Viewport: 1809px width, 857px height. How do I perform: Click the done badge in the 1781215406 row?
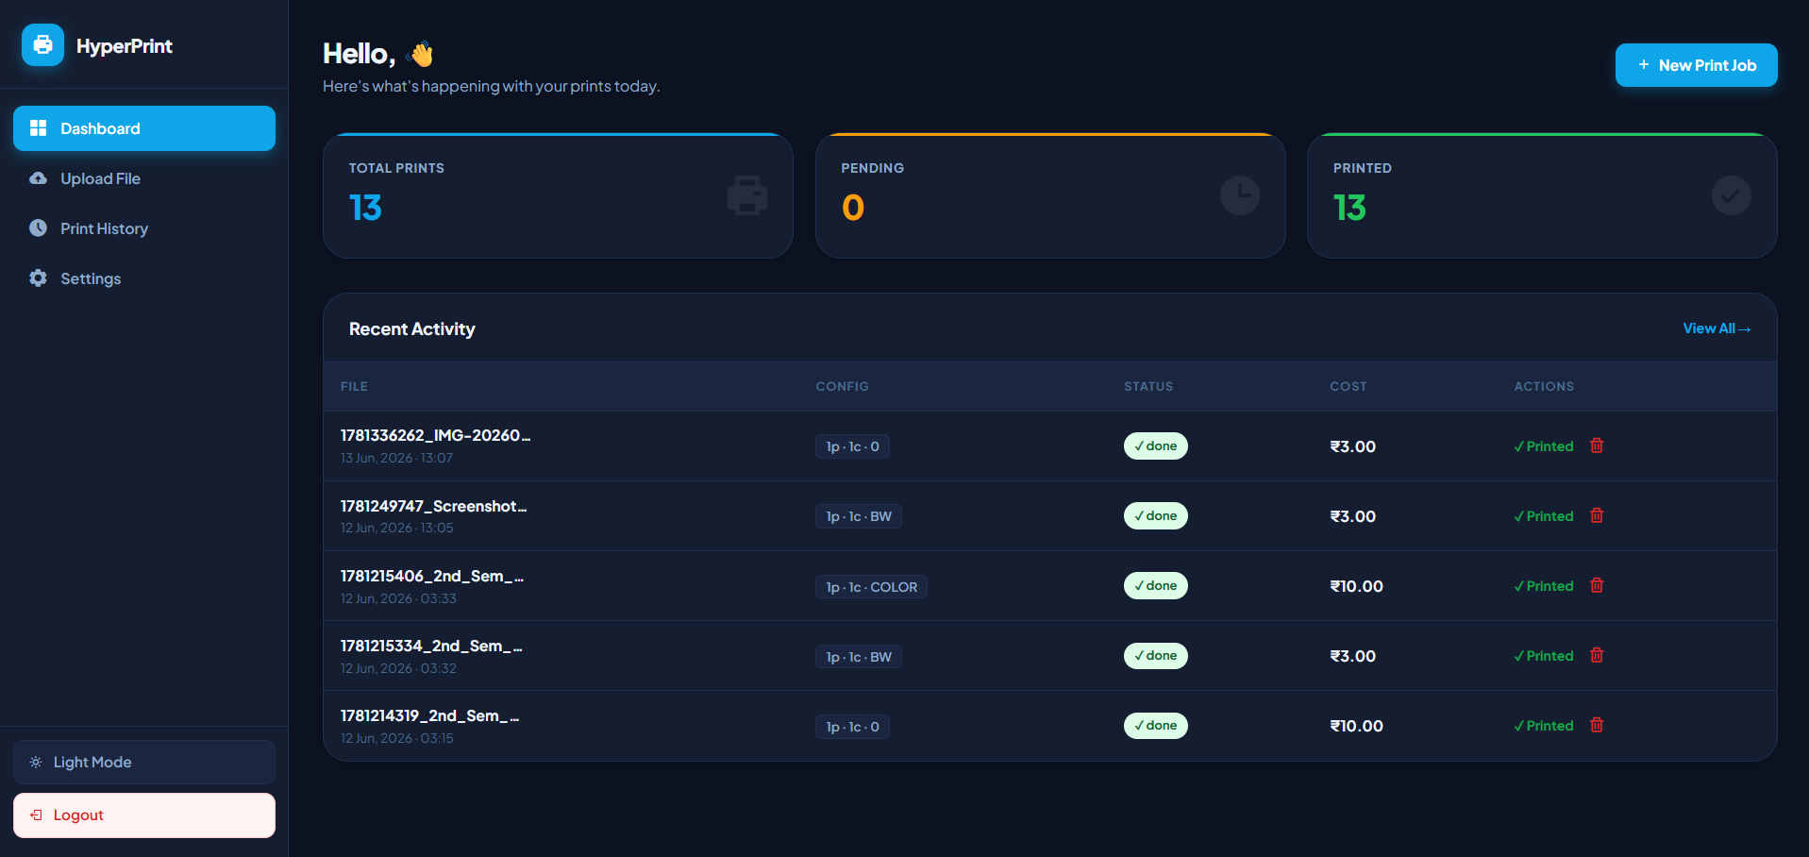tap(1155, 585)
